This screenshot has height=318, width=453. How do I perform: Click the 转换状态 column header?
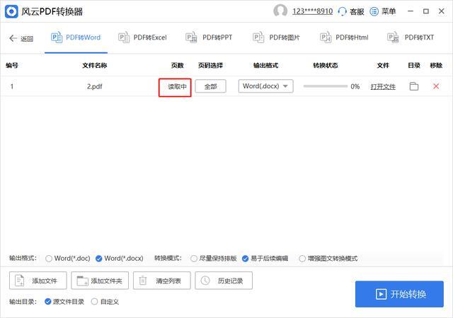326,66
